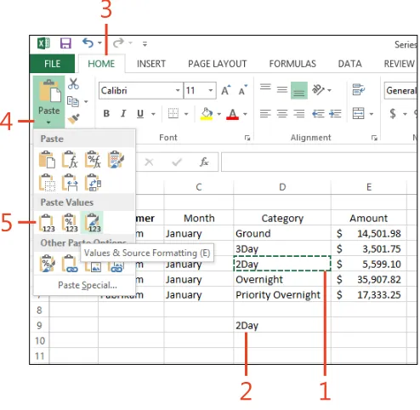Click the Cut scissors icon
This screenshot has width=420, height=410.
(73, 84)
